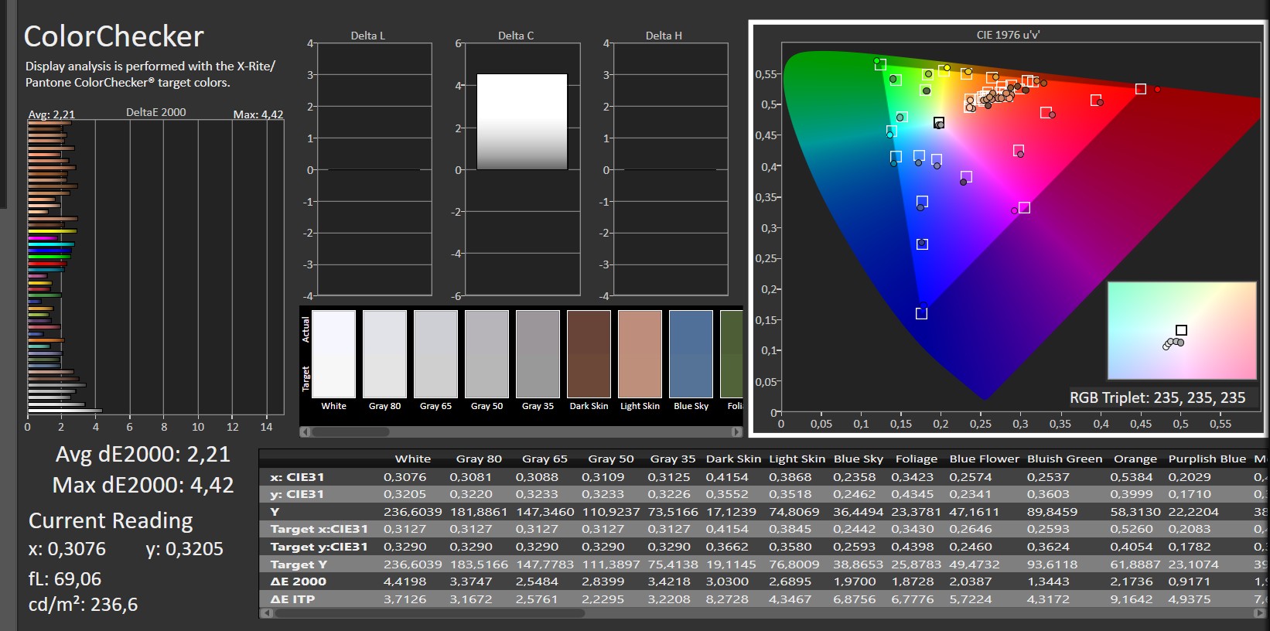Click the Gray 35 column header in table
Viewport: 1270px width, 631px height.
coord(672,459)
